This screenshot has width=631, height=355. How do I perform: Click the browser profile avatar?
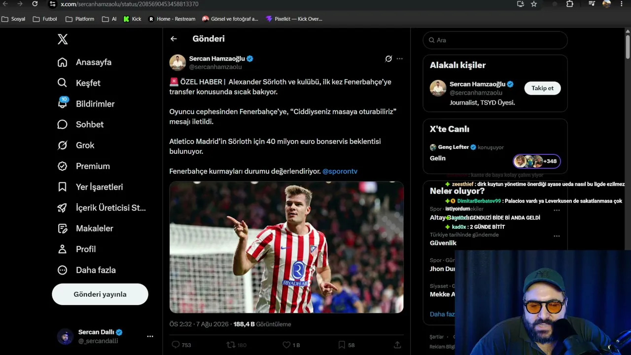[606, 4]
